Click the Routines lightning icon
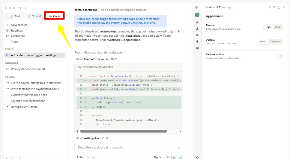 (x=7, y=31)
